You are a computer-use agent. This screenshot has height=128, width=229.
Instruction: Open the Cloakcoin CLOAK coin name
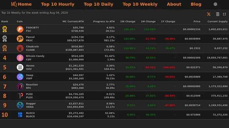(x=32, y=48)
